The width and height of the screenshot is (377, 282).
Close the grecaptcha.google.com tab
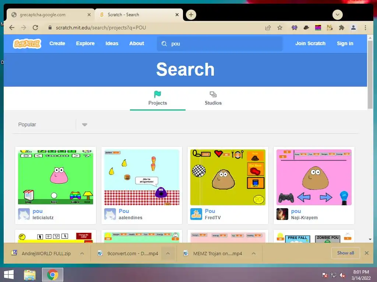(x=89, y=15)
